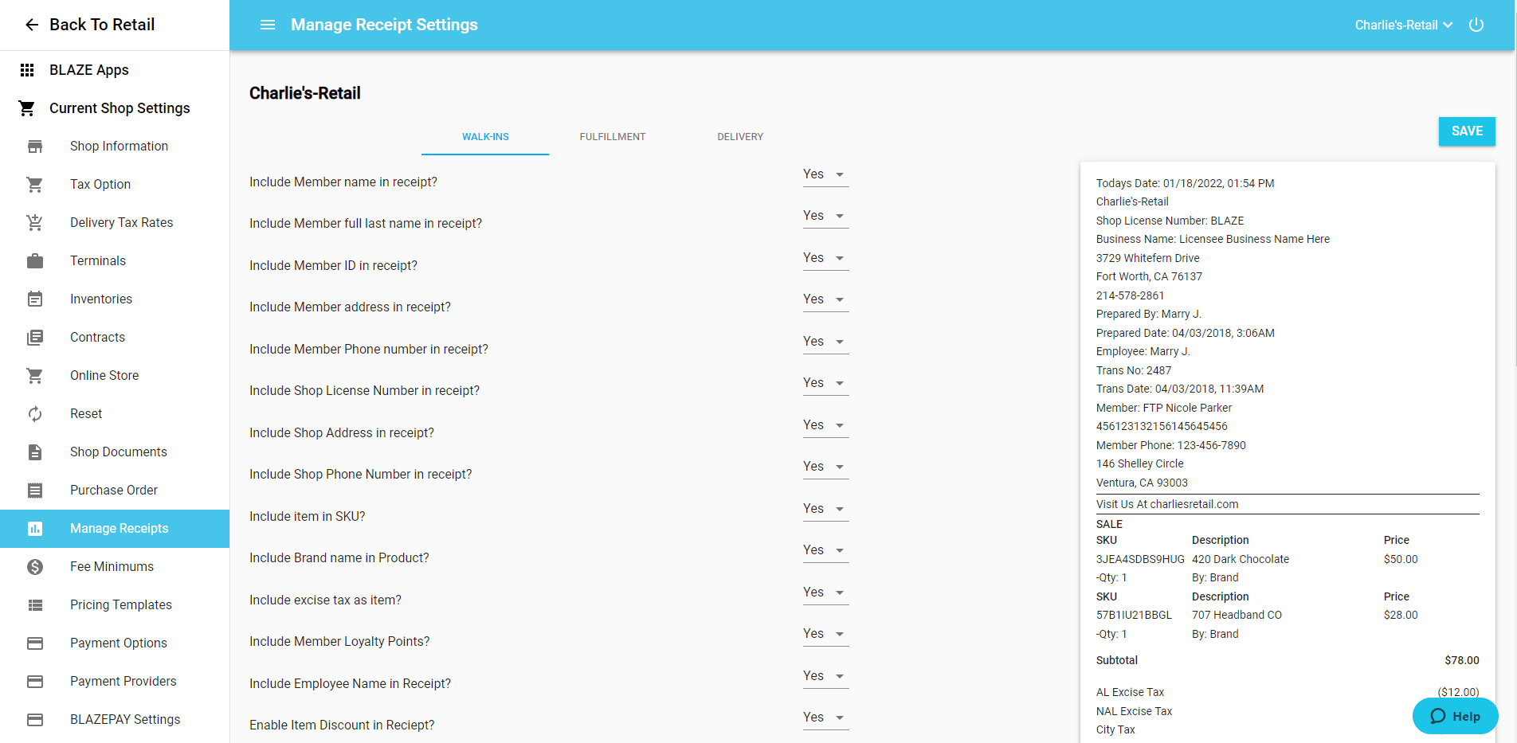Open the DELIVERY tab
Viewport: 1517px width, 743px height.
[x=739, y=136]
